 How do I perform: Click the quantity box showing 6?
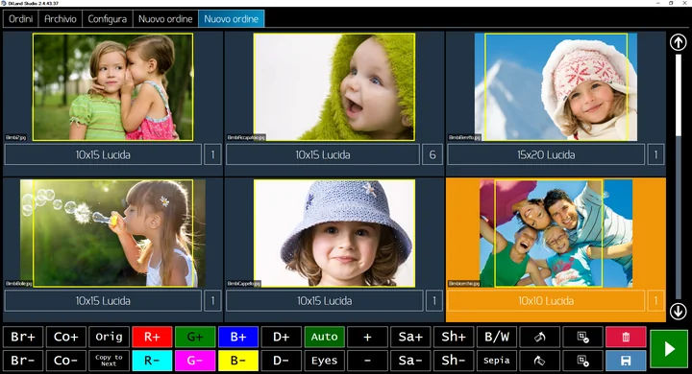[x=432, y=154]
